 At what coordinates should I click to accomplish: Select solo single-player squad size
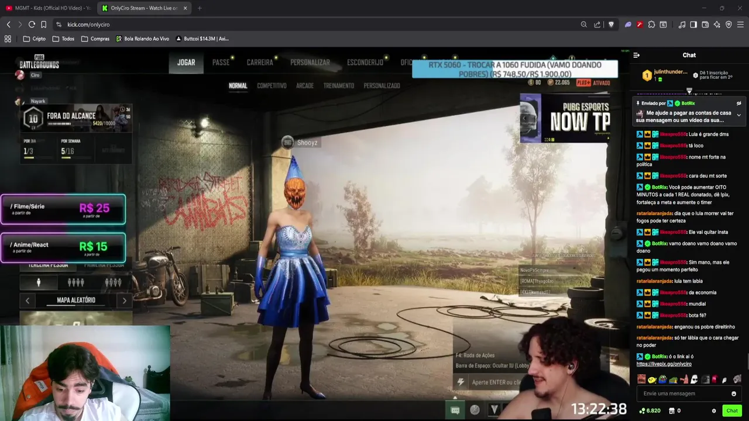[x=39, y=283]
